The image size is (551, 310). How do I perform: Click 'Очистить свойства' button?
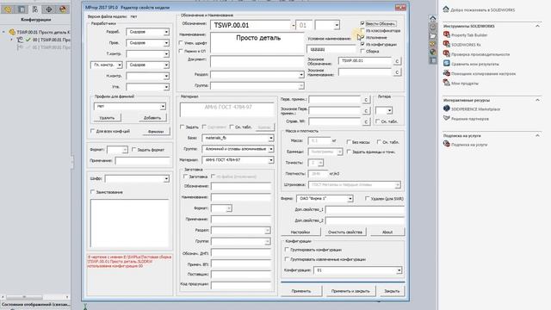pos(345,232)
